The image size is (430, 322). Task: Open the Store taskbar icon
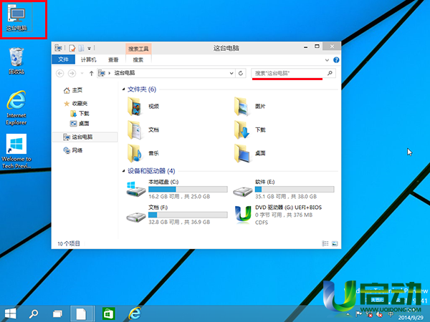(x=109, y=314)
